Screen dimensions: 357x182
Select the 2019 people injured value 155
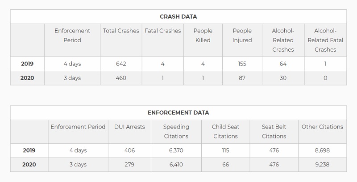pyautogui.click(x=242, y=64)
